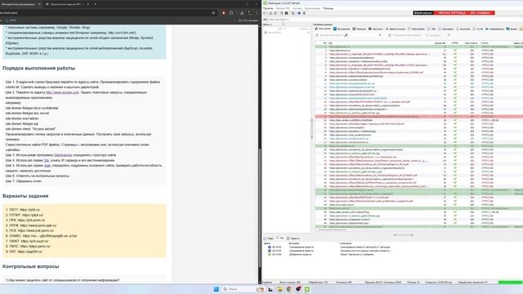523x294 pixels.
Task: Bookmark this page with the star icon
Action: tap(213, 13)
